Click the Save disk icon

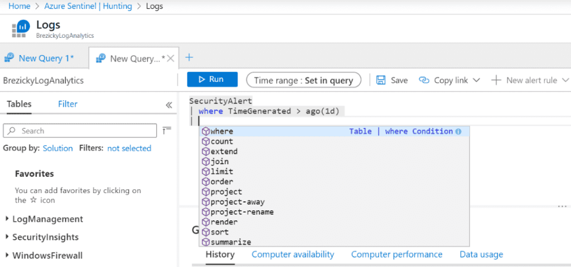[381, 80]
